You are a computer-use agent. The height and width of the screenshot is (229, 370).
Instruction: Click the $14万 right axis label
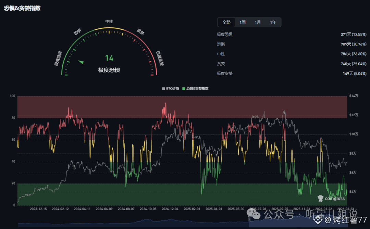tap(354, 96)
